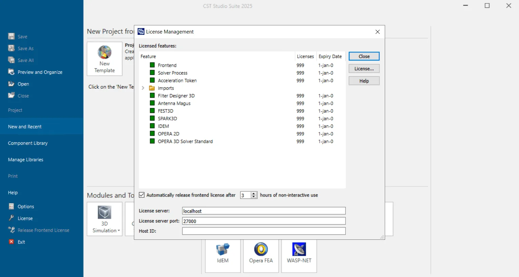Click the Help button in the dialog

pyautogui.click(x=364, y=81)
